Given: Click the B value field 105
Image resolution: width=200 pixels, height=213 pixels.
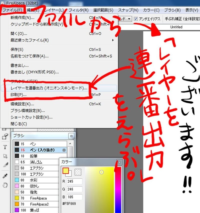Looking at the screenshot, I should [74, 197].
